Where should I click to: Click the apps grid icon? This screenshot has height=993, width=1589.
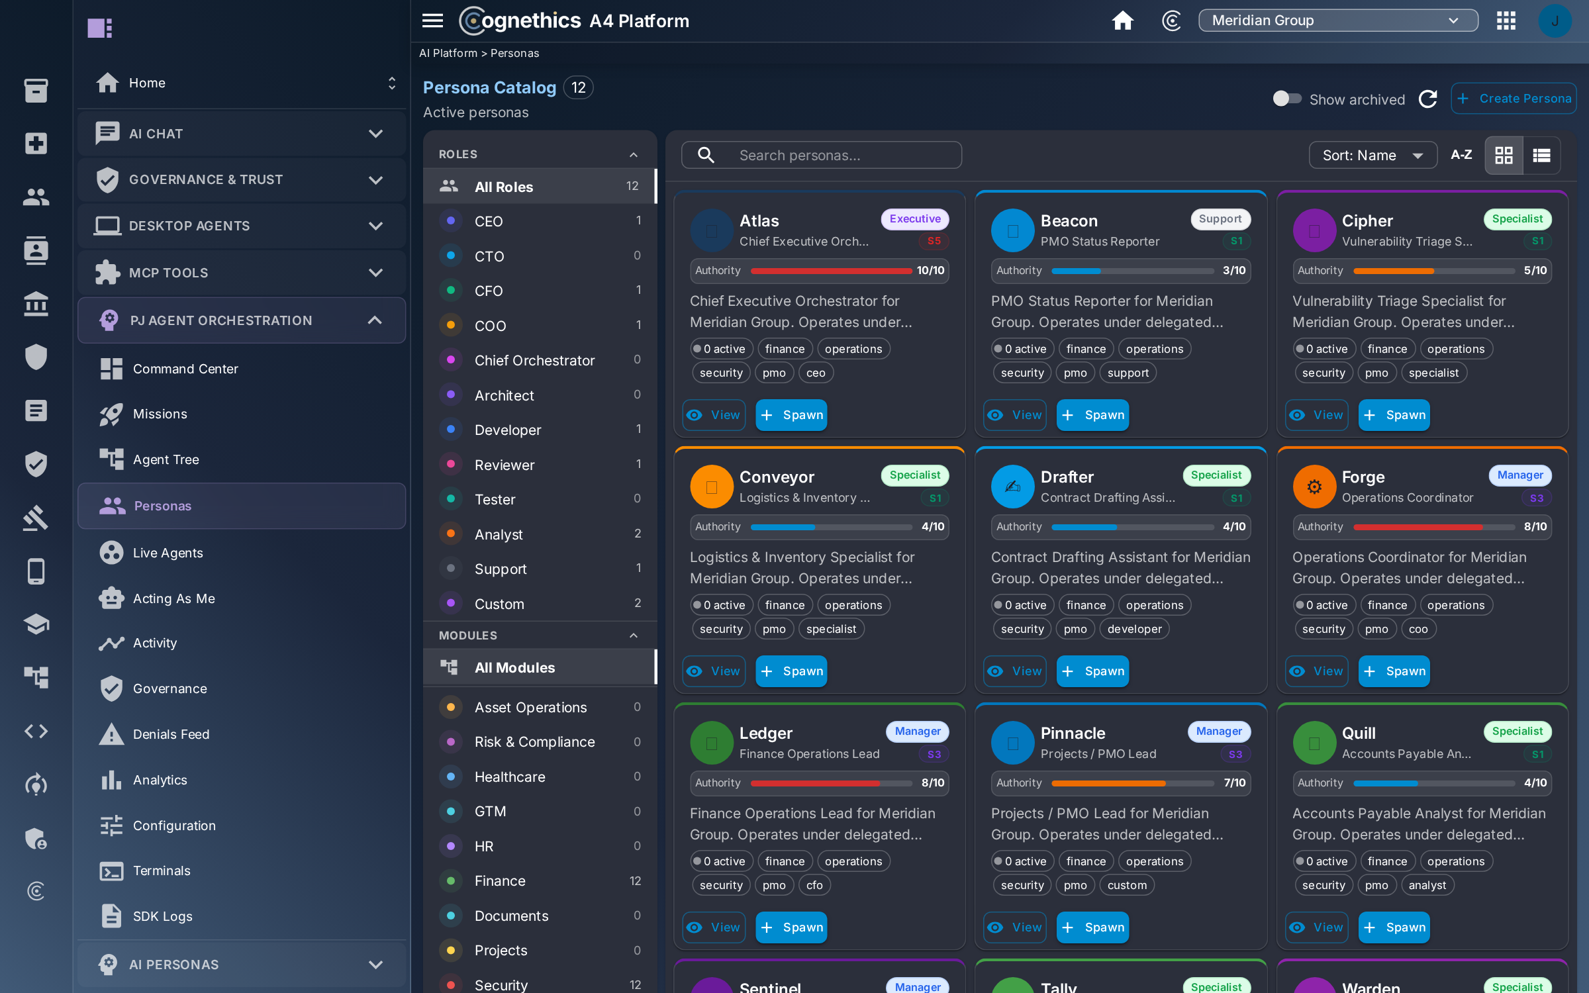tap(1506, 21)
